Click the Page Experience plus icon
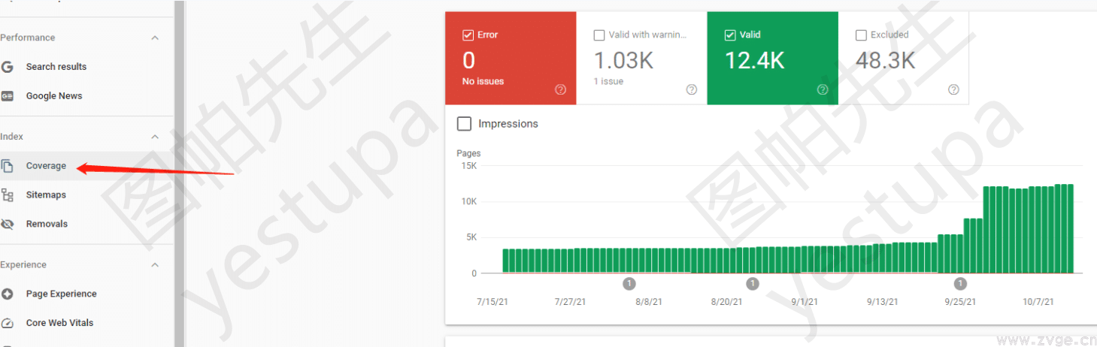The image size is (1097, 347). tap(8, 294)
